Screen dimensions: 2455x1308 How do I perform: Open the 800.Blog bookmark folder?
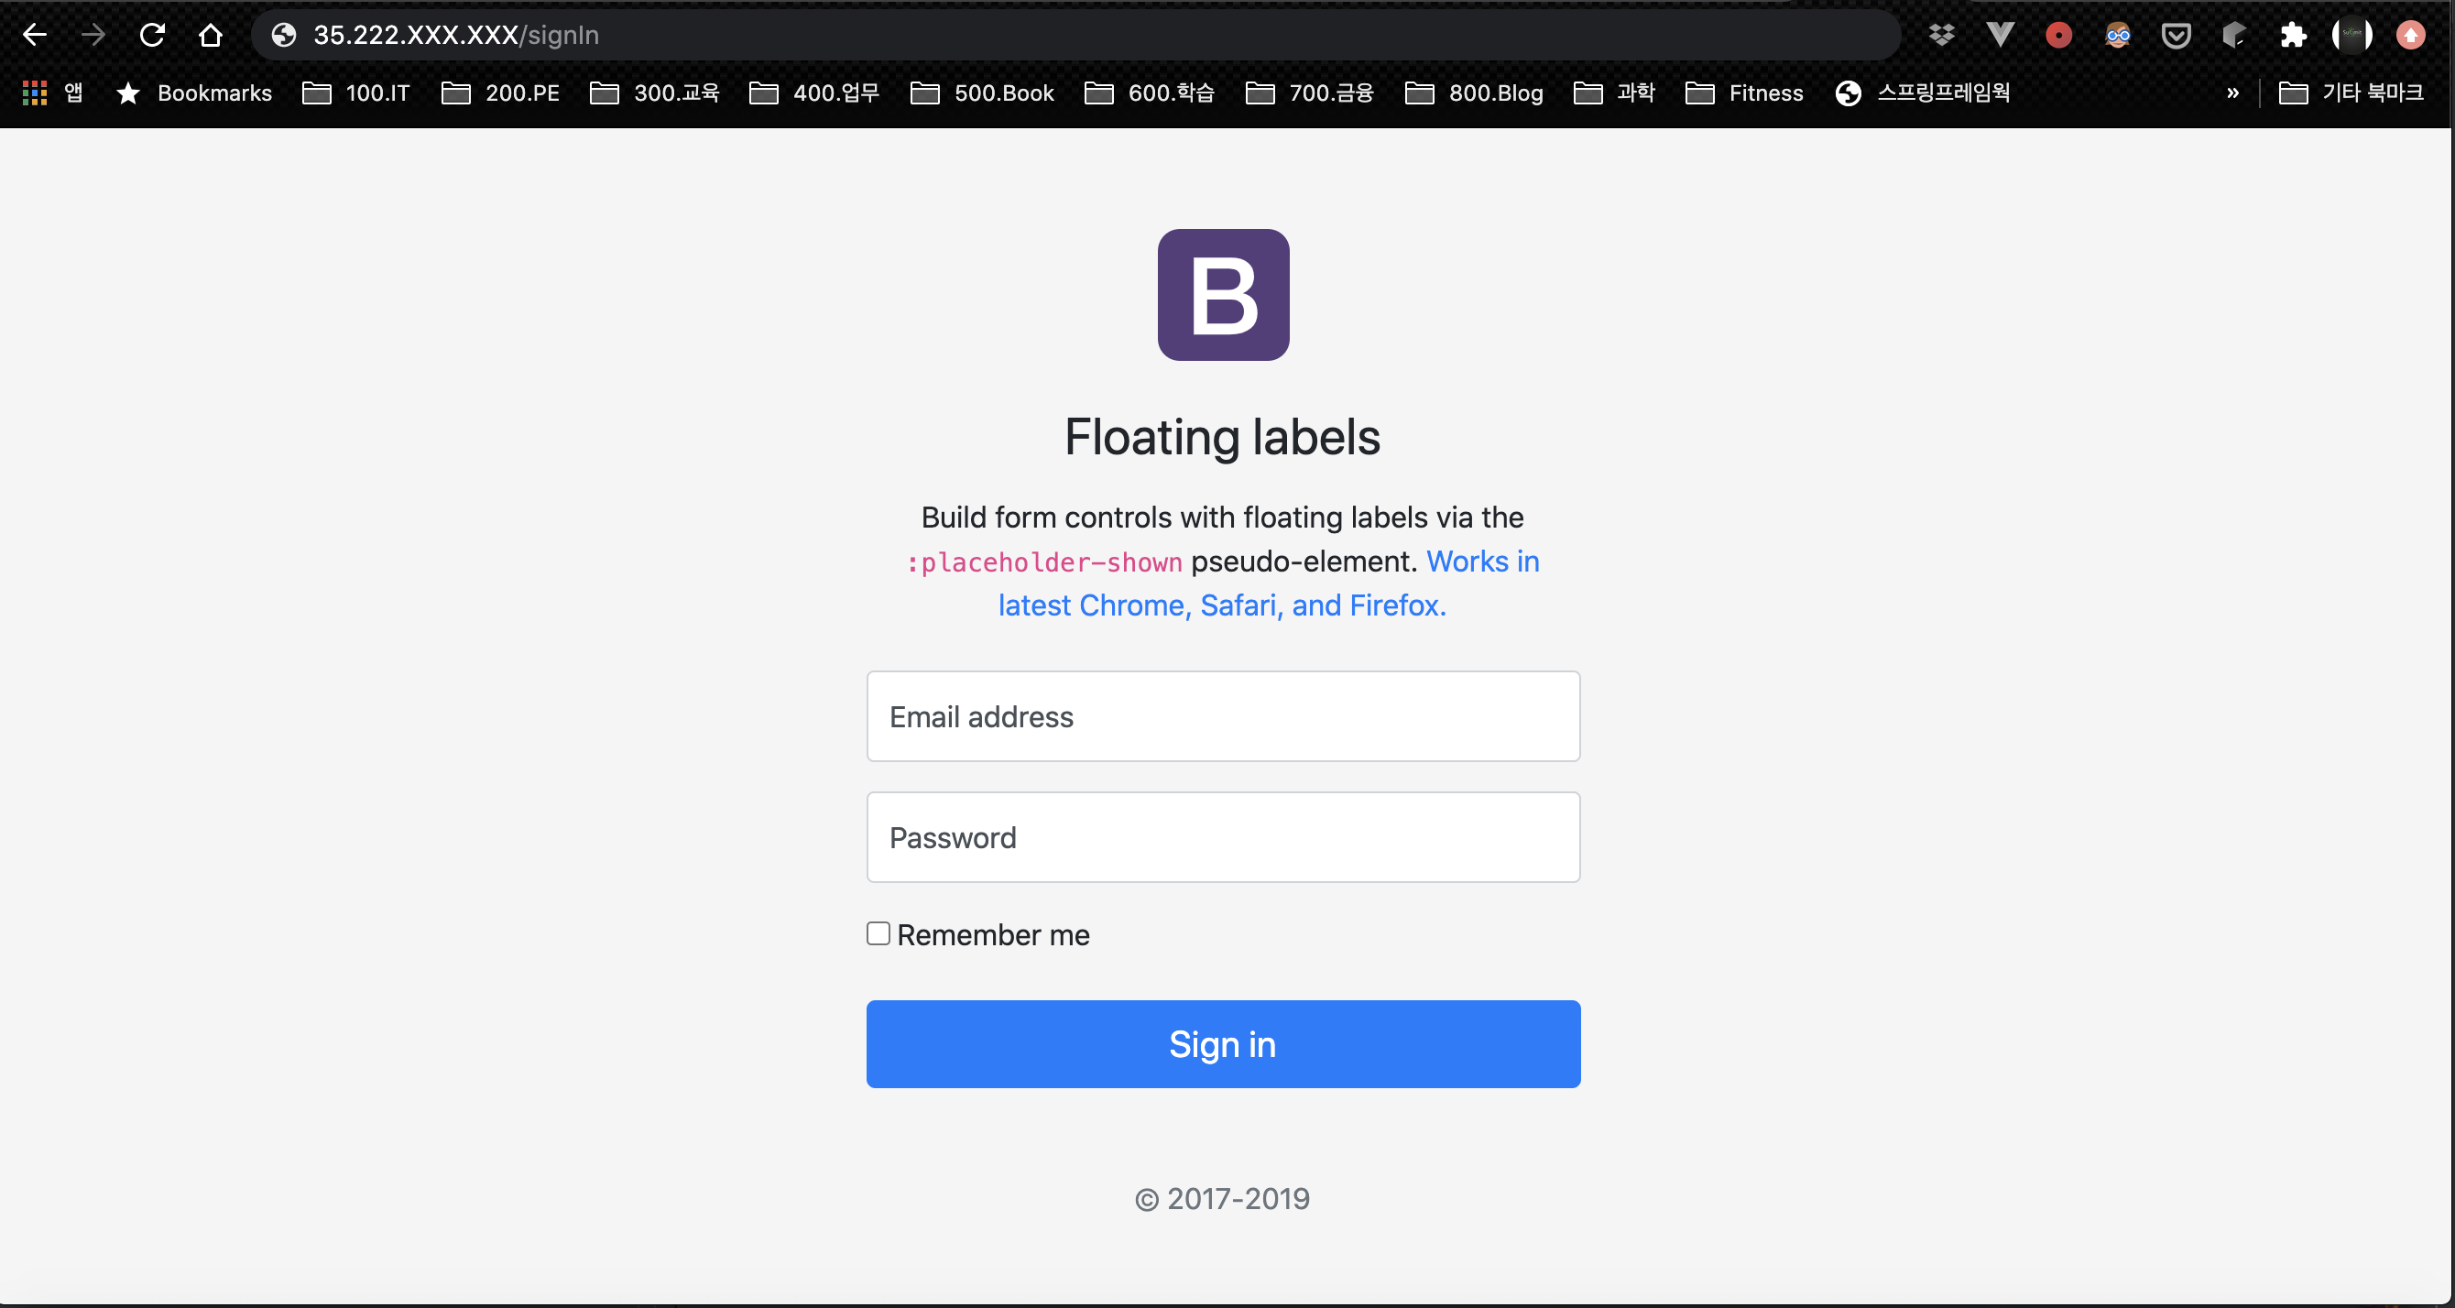(x=1473, y=93)
